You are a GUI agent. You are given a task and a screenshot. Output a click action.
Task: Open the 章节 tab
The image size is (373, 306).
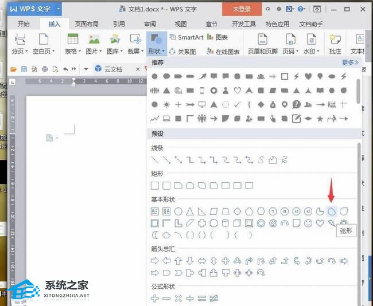click(x=211, y=24)
